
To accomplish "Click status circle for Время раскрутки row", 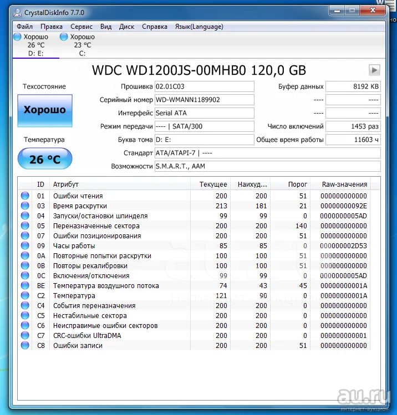I will click(25, 206).
